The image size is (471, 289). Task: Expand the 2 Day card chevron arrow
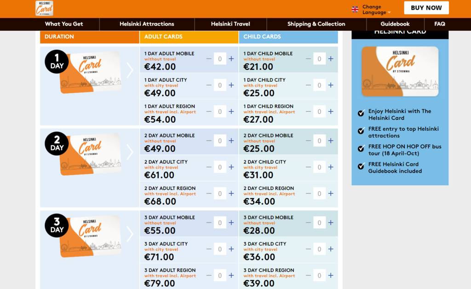tap(130, 152)
